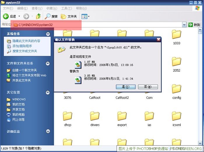
Task: Close the 确认文件替换 dialog
Action: pyautogui.click(x=158, y=40)
